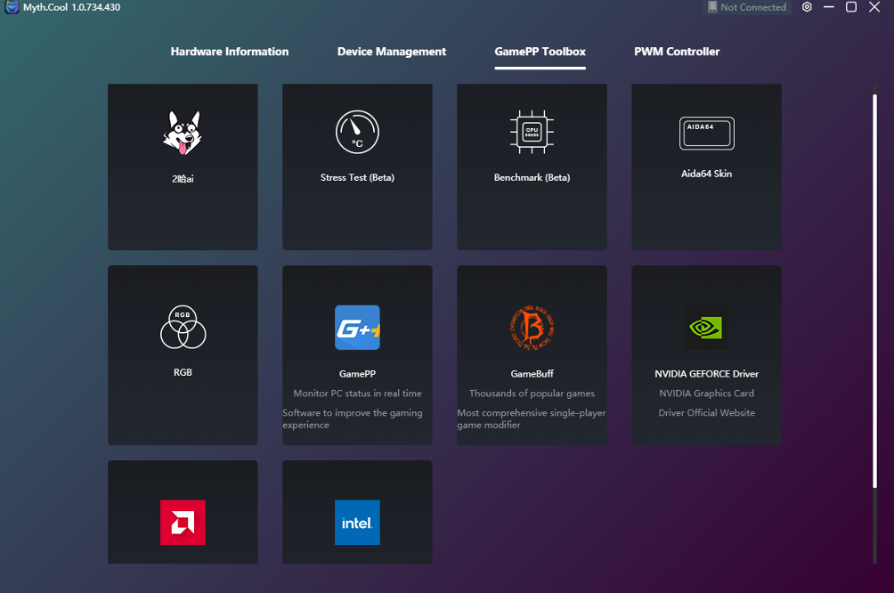Click the Aida64 Skin label

pyautogui.click(x=706, y=174)
